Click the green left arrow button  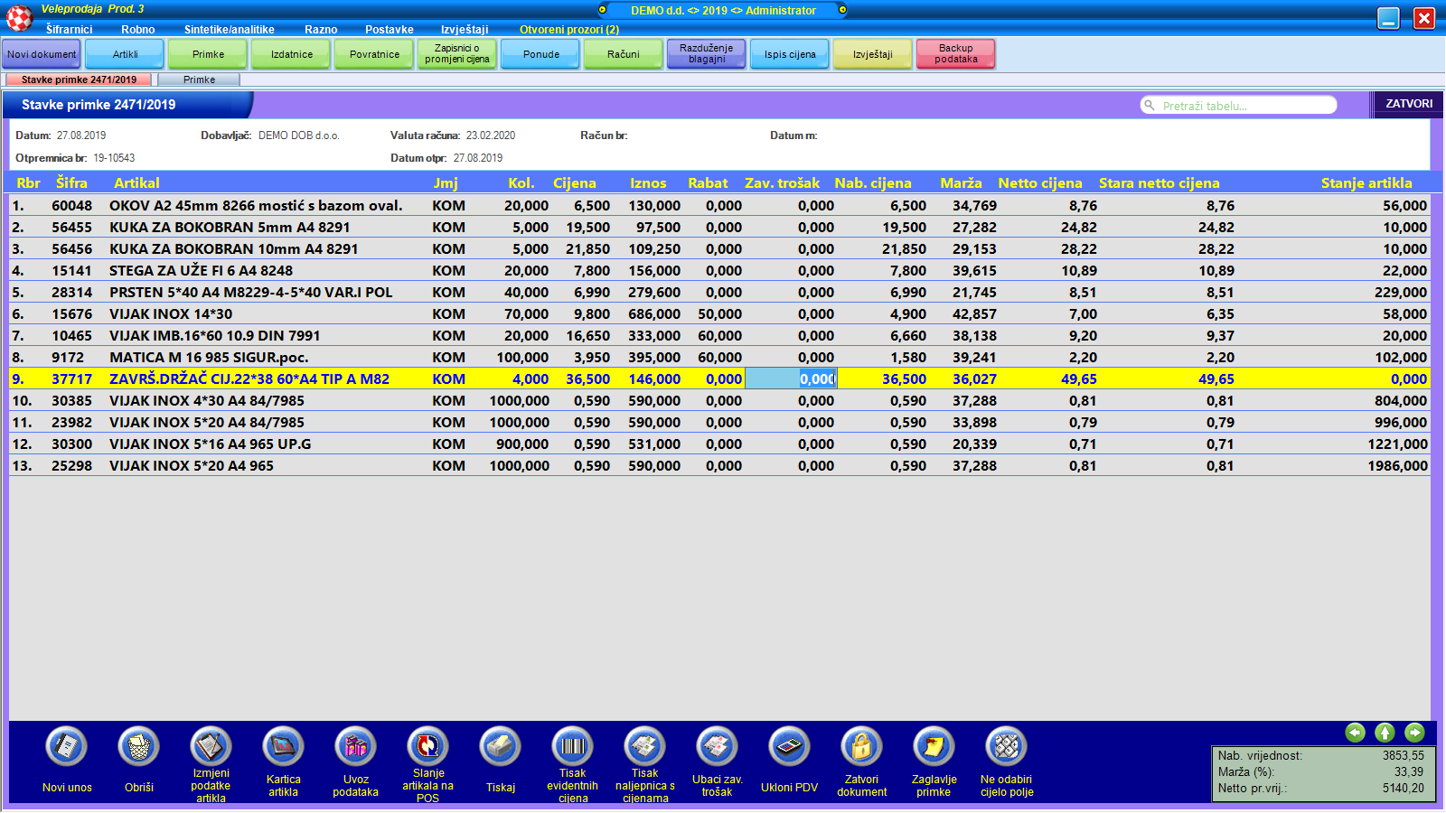(x=1355, y=733)
